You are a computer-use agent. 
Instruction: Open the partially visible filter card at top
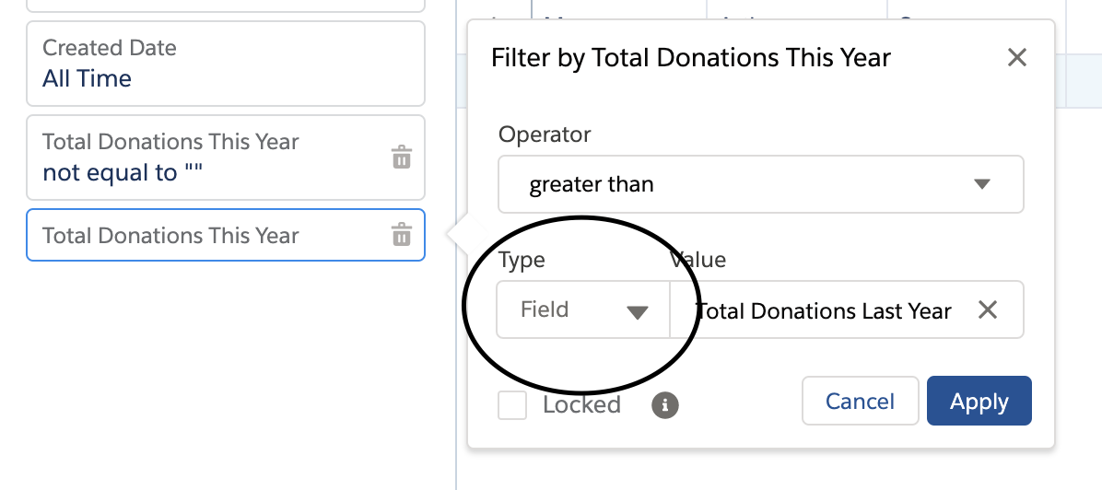[226, 6]
